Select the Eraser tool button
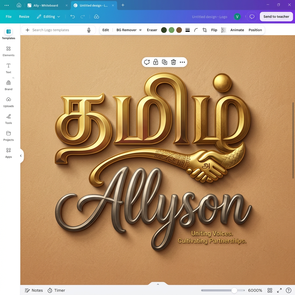 (152, 30)
